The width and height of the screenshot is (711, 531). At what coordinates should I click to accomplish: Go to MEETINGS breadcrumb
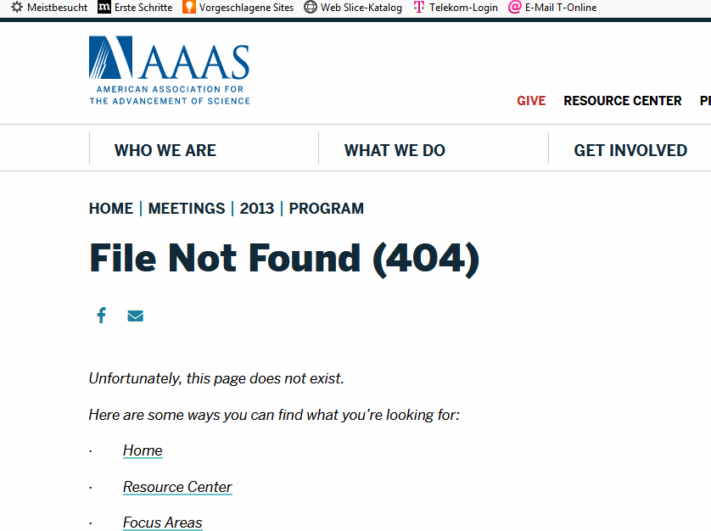point(187,209)
